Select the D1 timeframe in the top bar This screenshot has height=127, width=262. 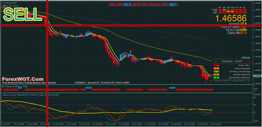tap(158, 5)
